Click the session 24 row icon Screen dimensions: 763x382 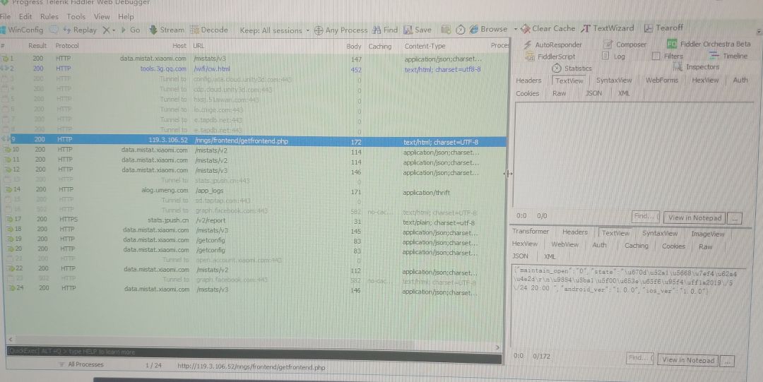12,288
